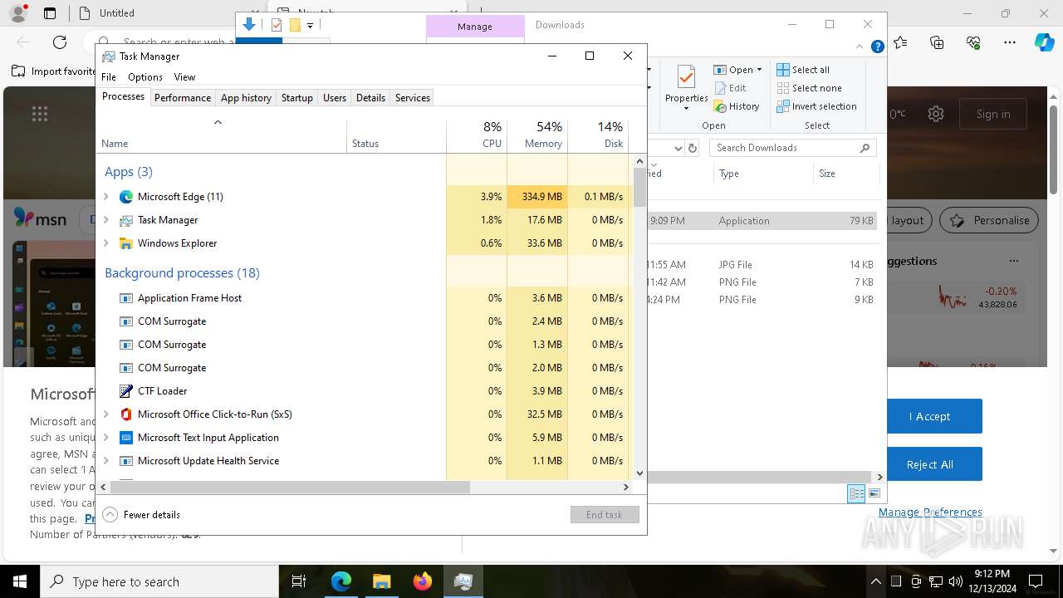The height and width of the screenshot is (598, 1063).
Task: Click the Task Manager vertical scrollbar thumb
Action: [639, 187]
